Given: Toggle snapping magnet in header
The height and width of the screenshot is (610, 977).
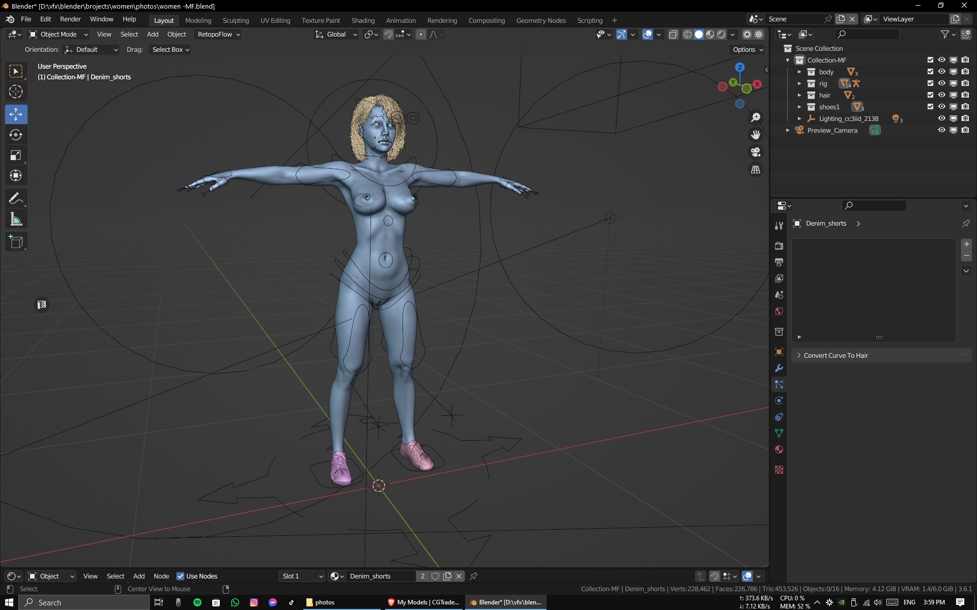Looking at the screenshot, I should (388, 35).
